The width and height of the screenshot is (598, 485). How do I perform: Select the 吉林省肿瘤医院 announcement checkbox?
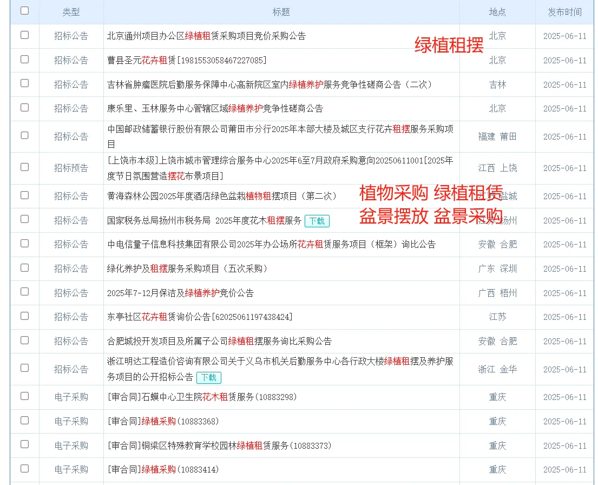24,84
